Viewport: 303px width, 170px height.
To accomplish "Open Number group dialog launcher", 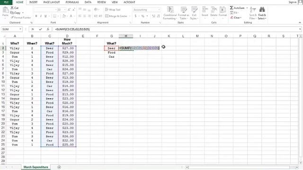I will pyautogui.click(x=160, y=23).
